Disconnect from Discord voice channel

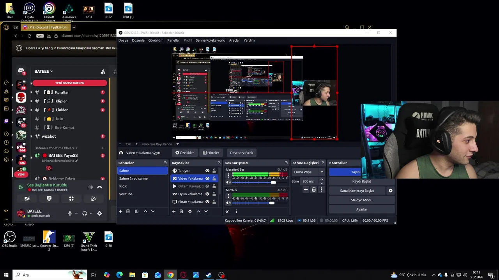pyautogui.click(x=99, y=187)
